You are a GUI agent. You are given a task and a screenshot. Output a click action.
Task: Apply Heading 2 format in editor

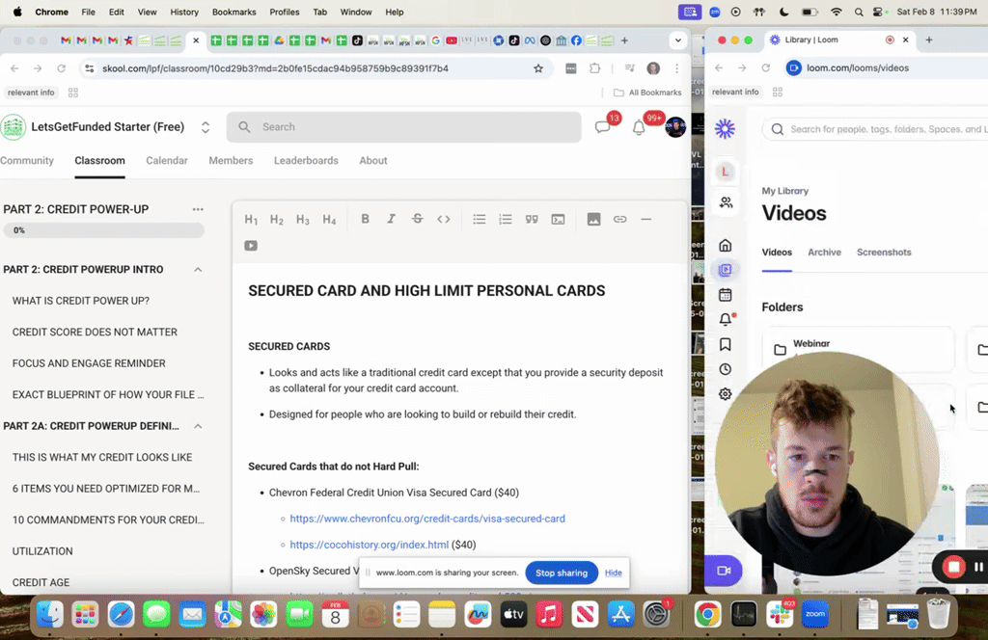[x=277, y=219]
